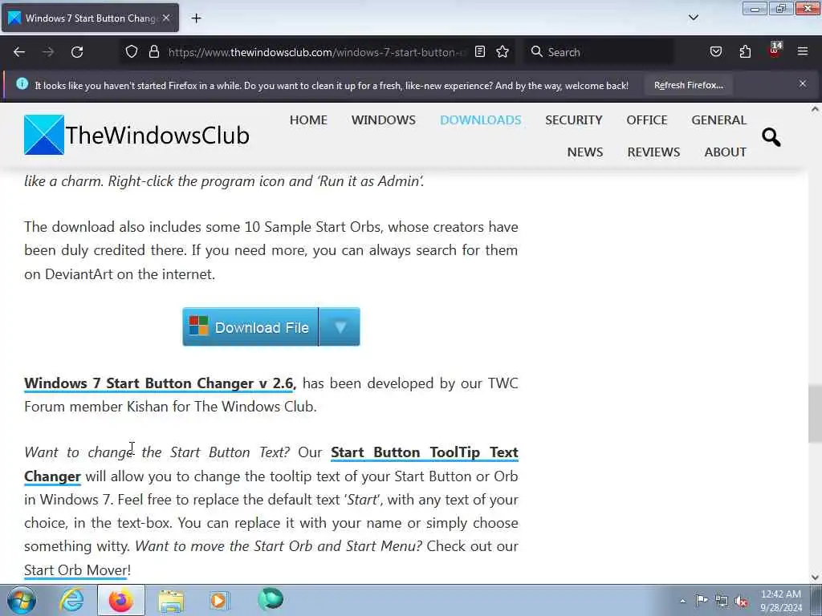Toggle reader view icon in address bar
822x616 pixels.
[480, 52]
